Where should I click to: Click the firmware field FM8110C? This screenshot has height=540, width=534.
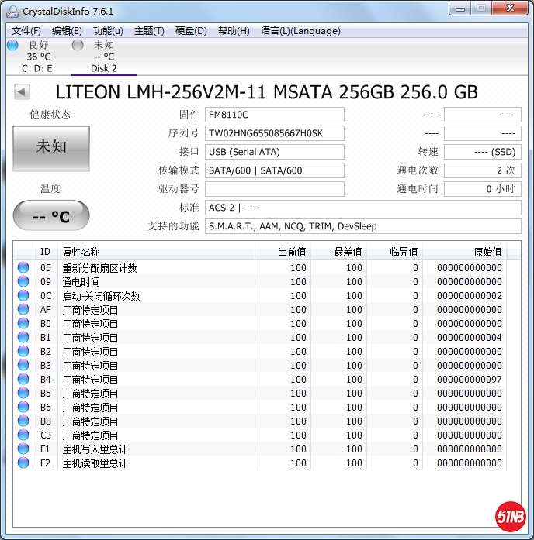click(275, 115)
